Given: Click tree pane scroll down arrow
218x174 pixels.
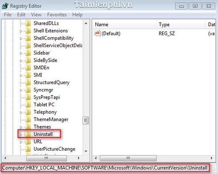Looking at the screenshot, I should [86, 151].
